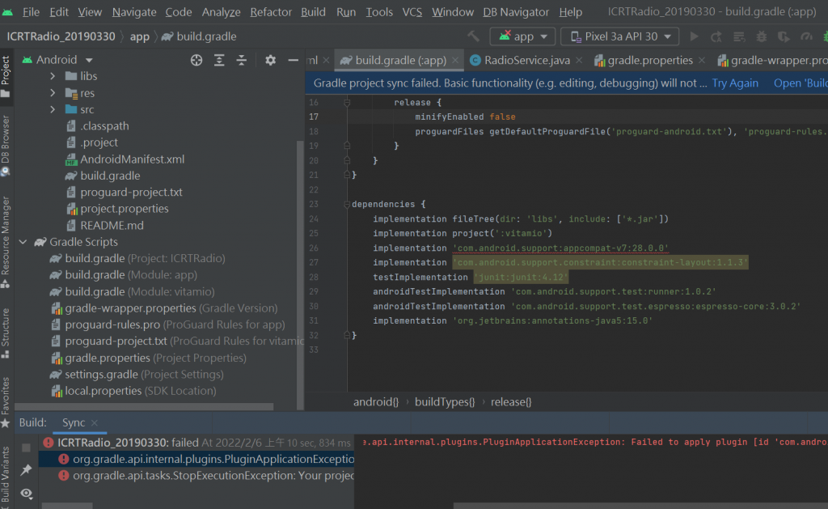Click the release{} editor breadcrumb

[x=511, y=402]
